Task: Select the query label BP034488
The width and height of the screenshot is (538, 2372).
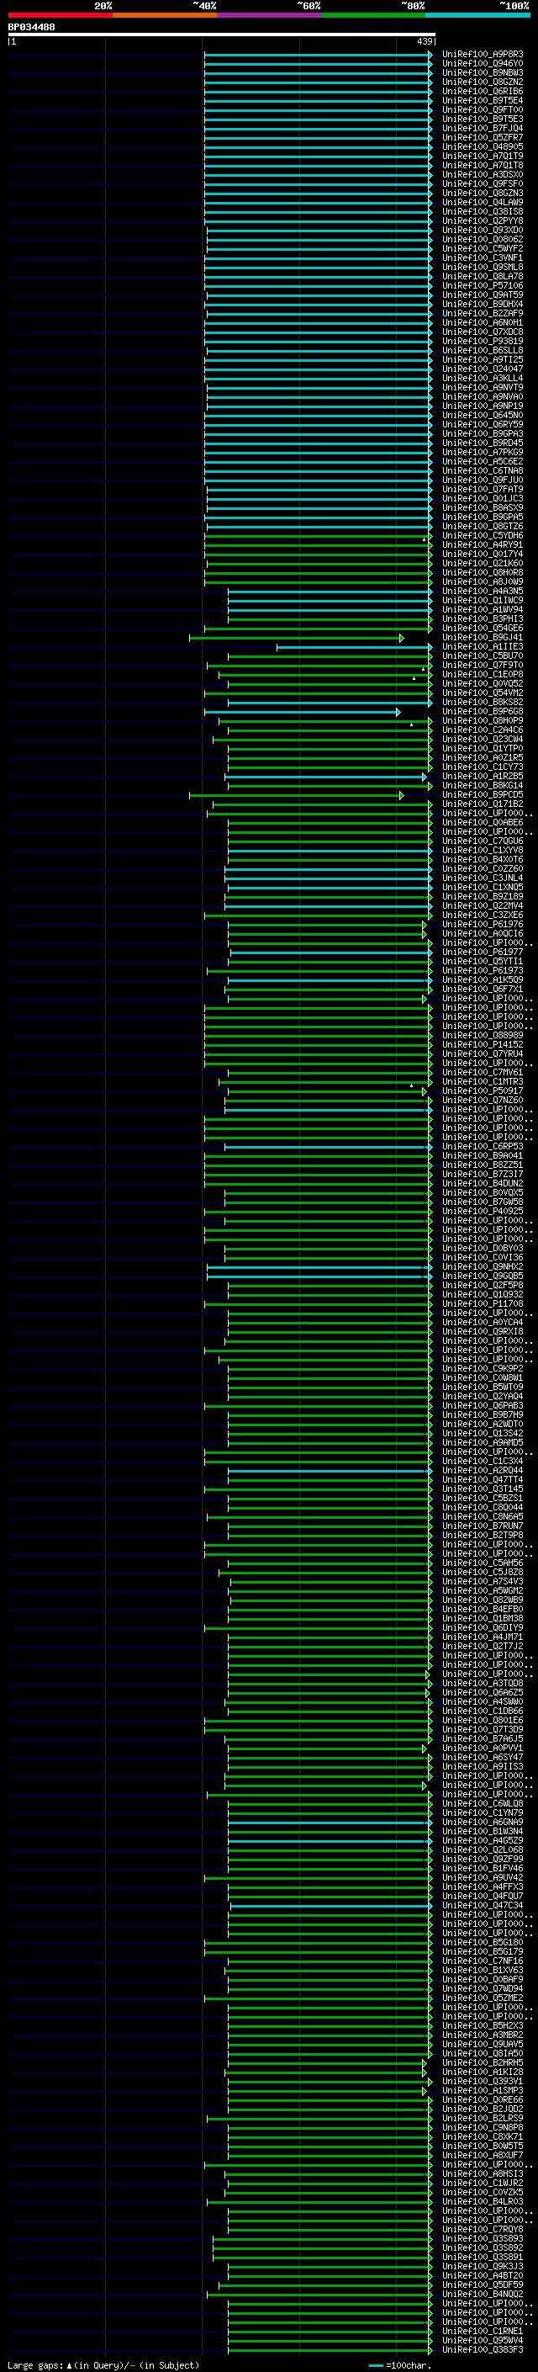Action: pos(31,27)
